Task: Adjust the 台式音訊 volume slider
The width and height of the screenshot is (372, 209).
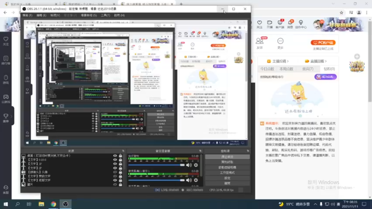Action: (156, 165)
